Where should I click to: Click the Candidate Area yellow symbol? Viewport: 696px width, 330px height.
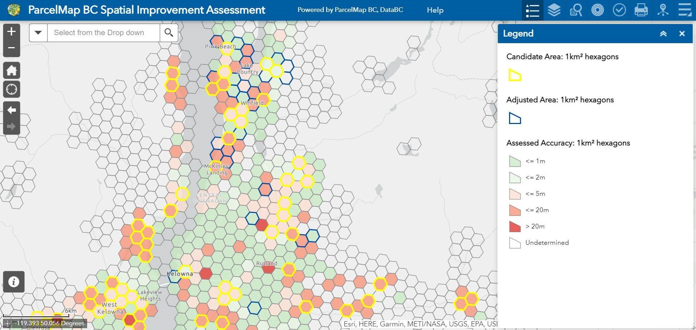515,75
